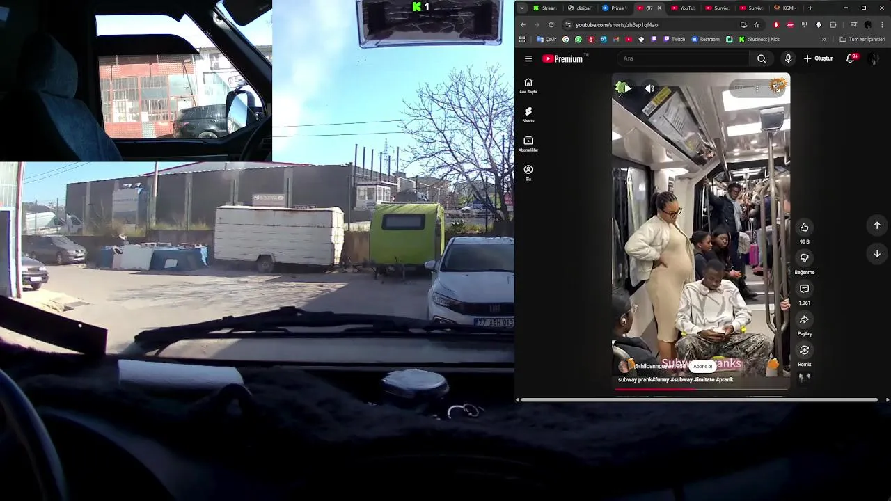Bookmark this page with the star icon
Viewport: 891px width, 501px height.
pyautogui.click(x=757, y=25)
